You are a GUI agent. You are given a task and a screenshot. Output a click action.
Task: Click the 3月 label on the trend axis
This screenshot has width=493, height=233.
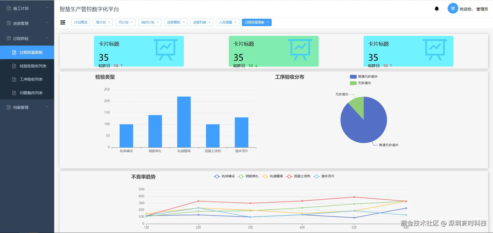250,227
